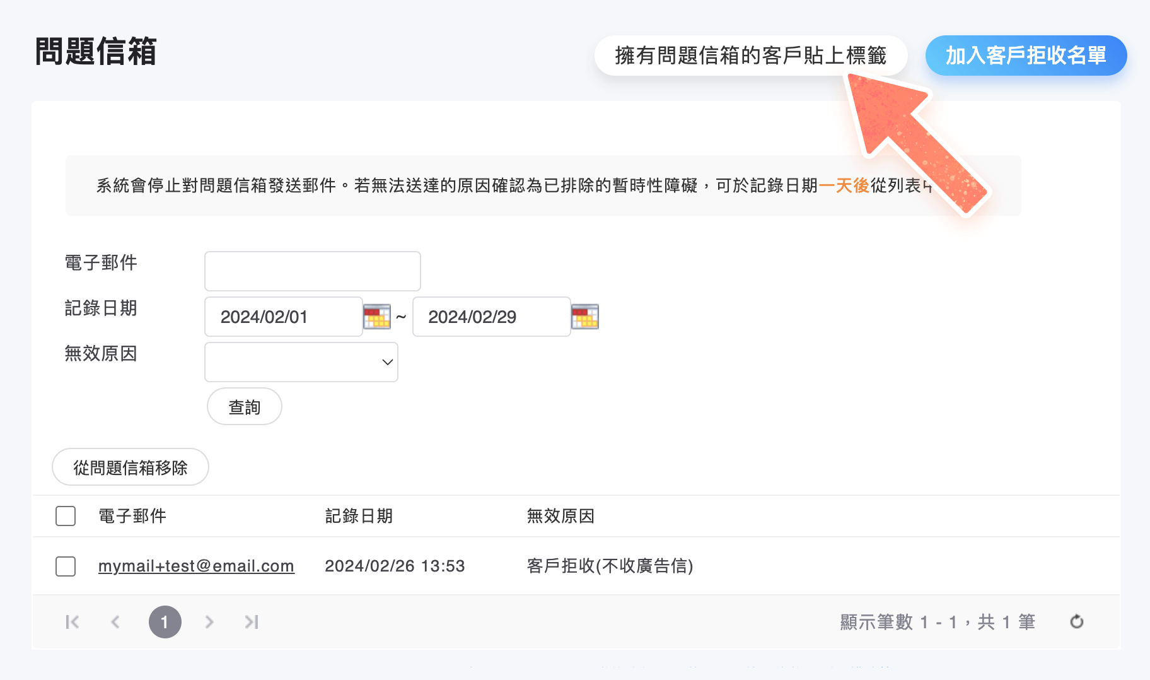Edit start date field 2024/02/01

[x=284, y=317]
